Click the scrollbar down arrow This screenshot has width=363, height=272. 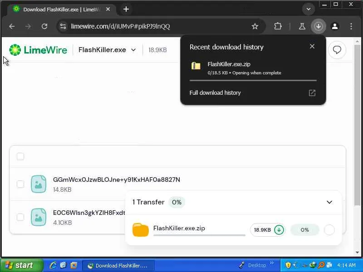pos(357,253)
